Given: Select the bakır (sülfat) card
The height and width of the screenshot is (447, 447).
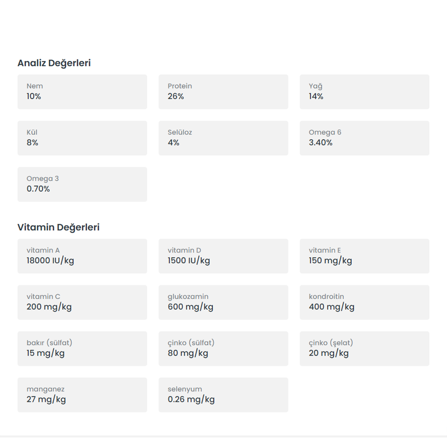Looking at the screenshot, I should point(82,348).
